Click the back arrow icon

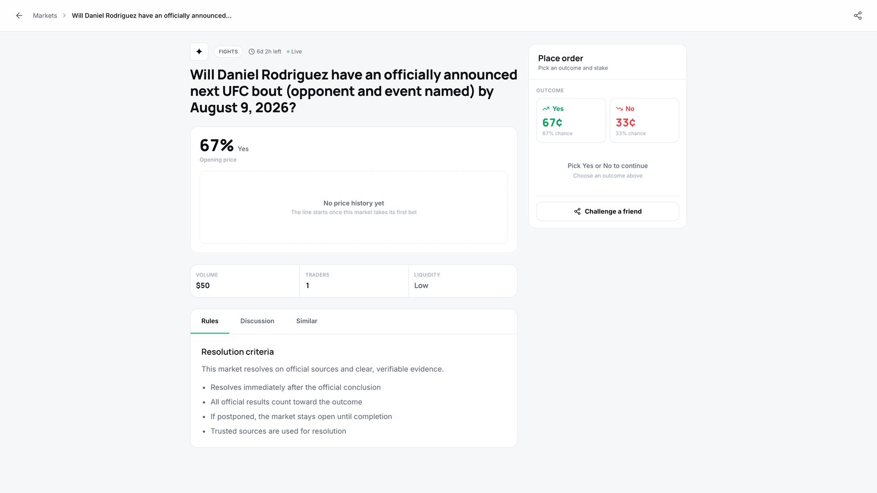(x=19, y=15)
